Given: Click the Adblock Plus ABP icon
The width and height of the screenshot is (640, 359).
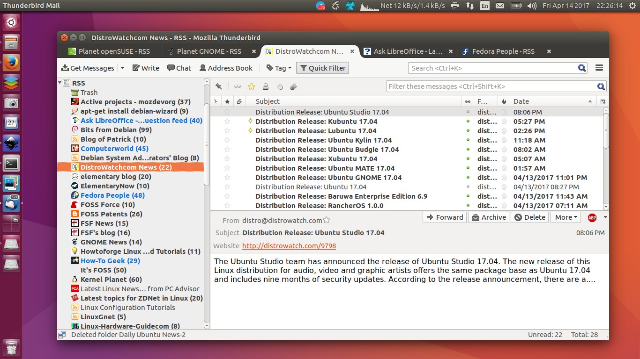Looking at the screenshot, I should [x=592, y=217].
